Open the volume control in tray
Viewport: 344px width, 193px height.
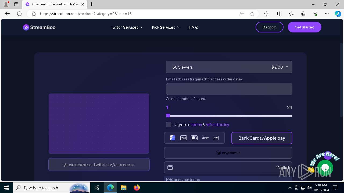309,188
